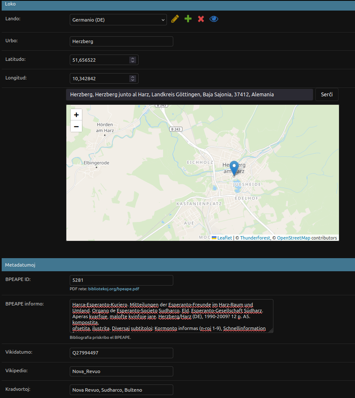Click the Loko section header
This screenshot has width=355, height=398.
tap(178, 5)
